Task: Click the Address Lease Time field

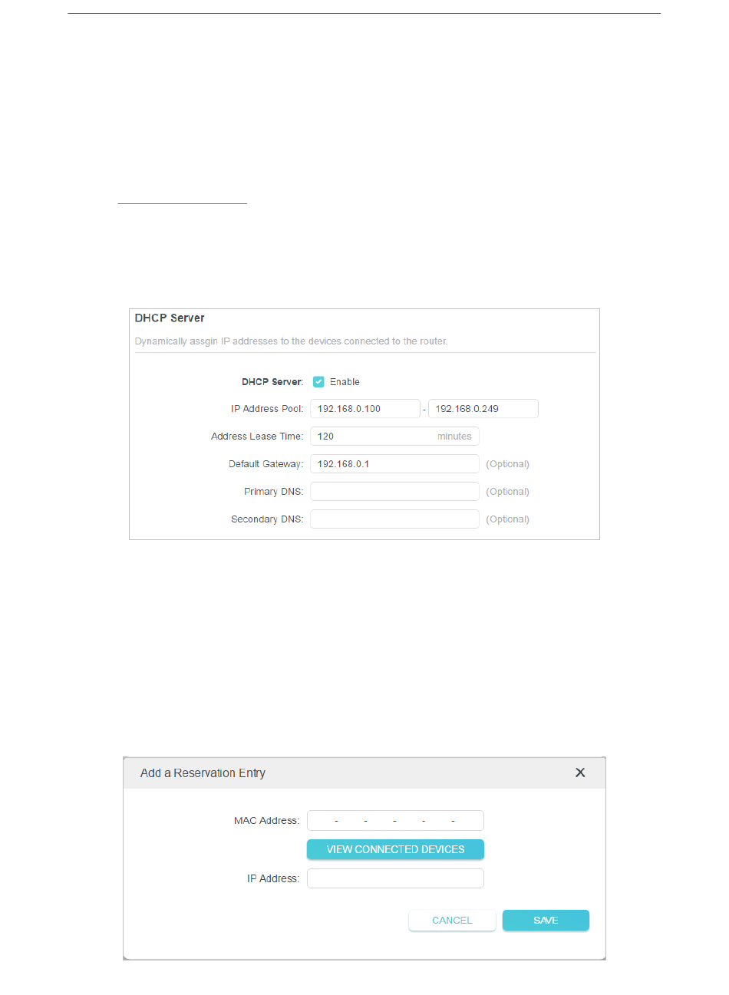Action: [394, 437]
